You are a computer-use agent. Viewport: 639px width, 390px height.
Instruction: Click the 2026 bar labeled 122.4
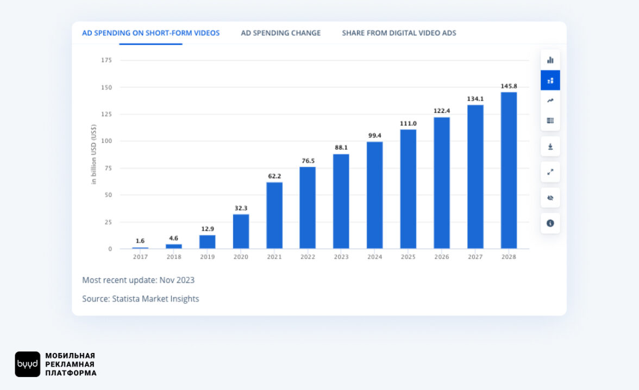tap(441, 183)
